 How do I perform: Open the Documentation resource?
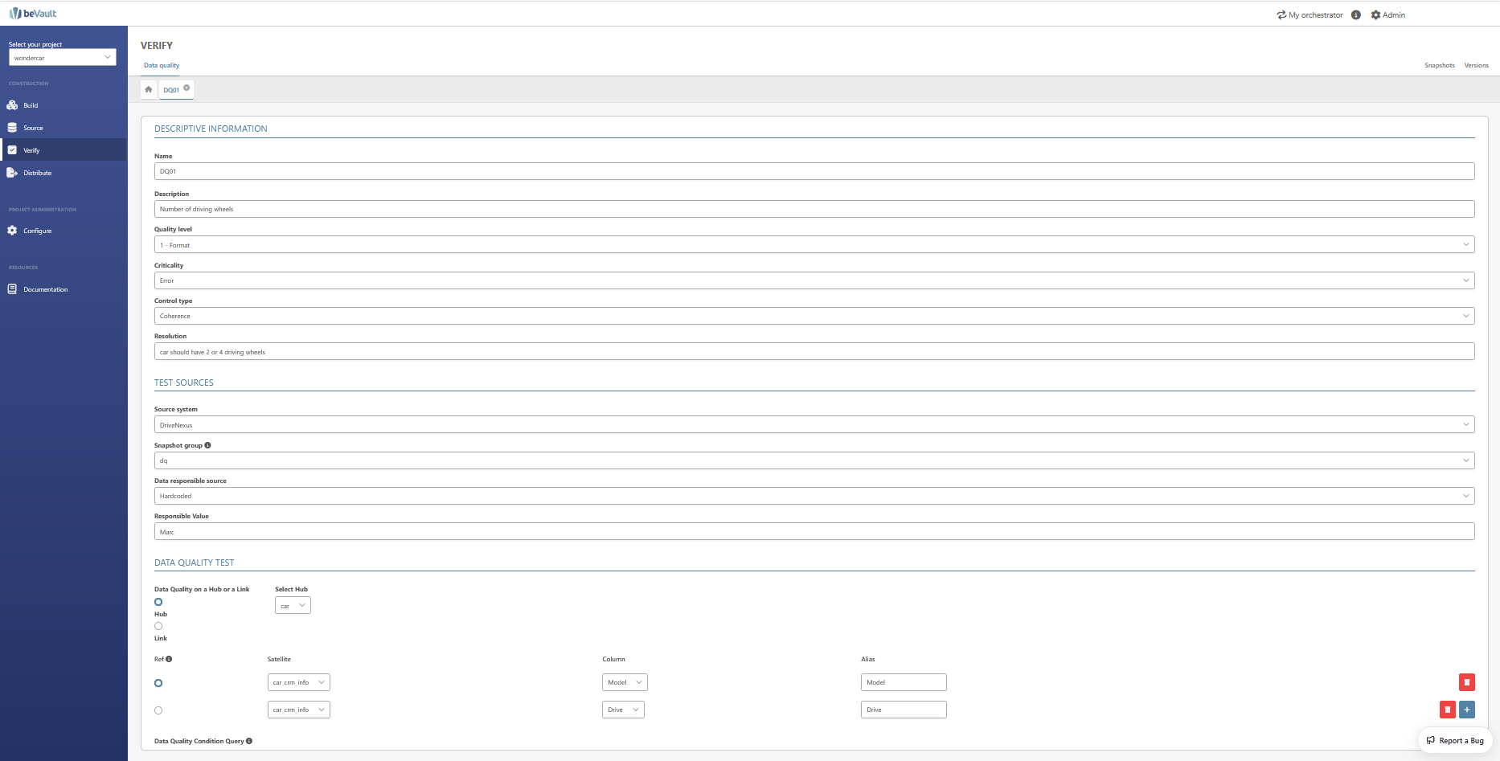click(45, 289)
